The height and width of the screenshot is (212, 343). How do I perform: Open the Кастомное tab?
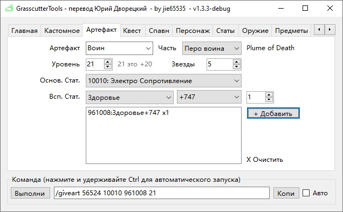(x=62, y=31)
